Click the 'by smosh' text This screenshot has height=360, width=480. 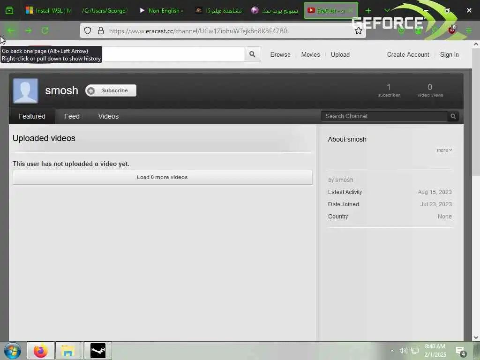340,180
